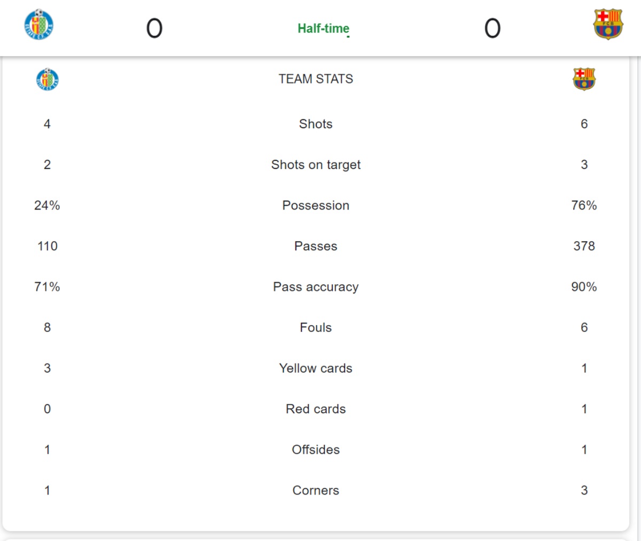641x541 pixels.
Task: Select the Offsides stat label
Action: (316, 450)
